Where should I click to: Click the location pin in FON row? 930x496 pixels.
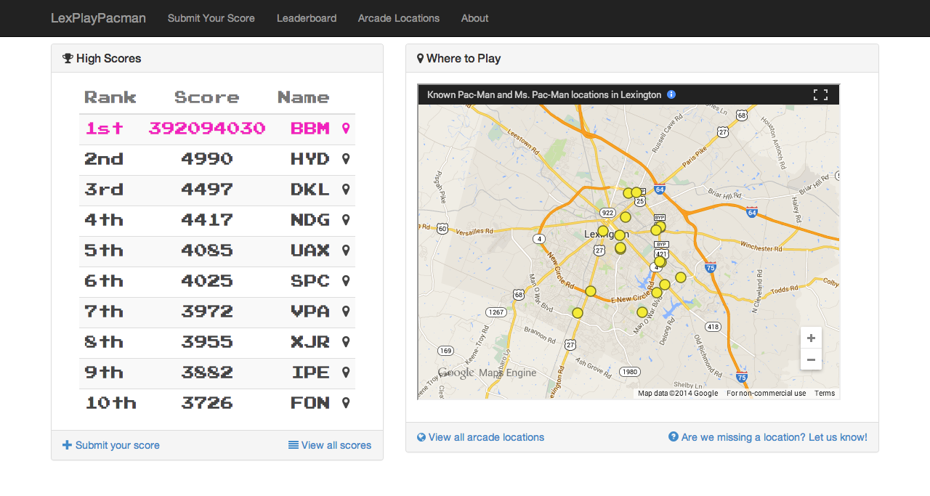(x=346, y=403)
